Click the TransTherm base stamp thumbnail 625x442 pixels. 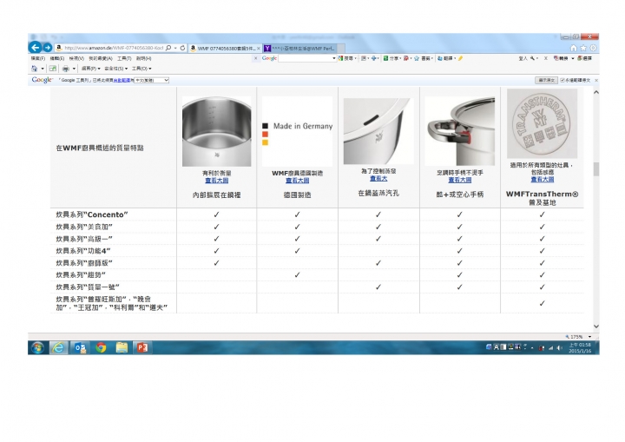tap(542, 123)
